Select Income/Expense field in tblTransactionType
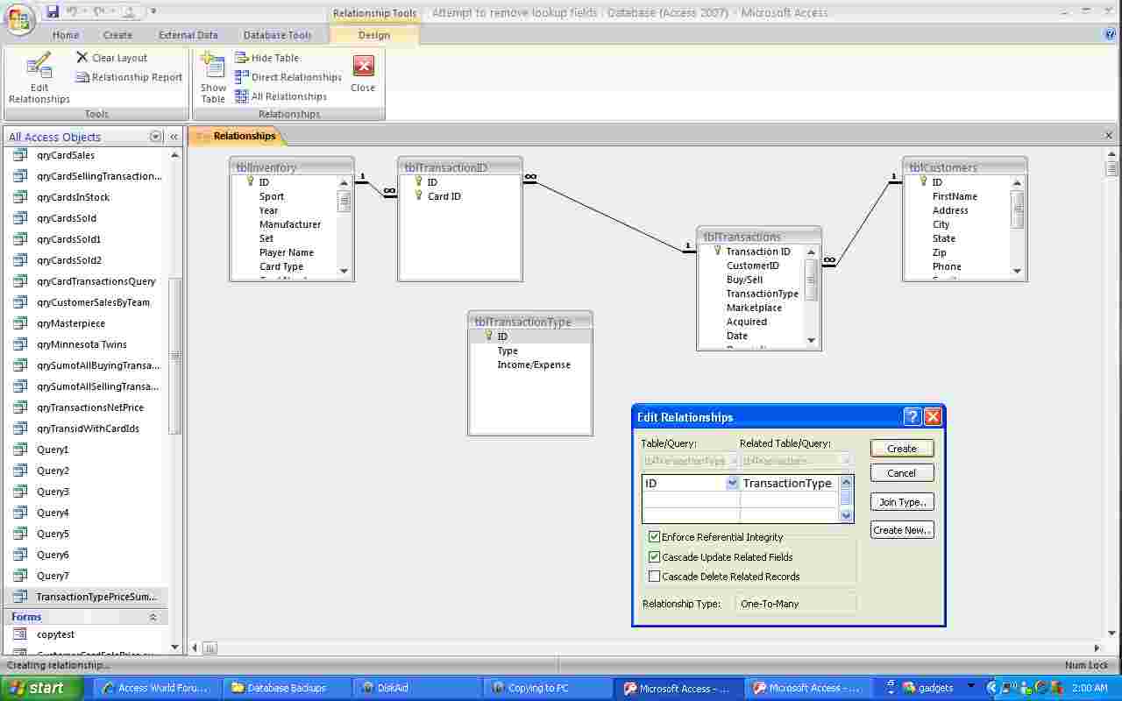Viewport: 1122px width, 701px height. tap(534, 365)
